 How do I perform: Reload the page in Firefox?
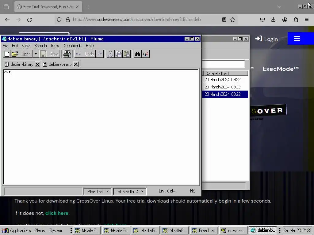click(x=29, y=20)
